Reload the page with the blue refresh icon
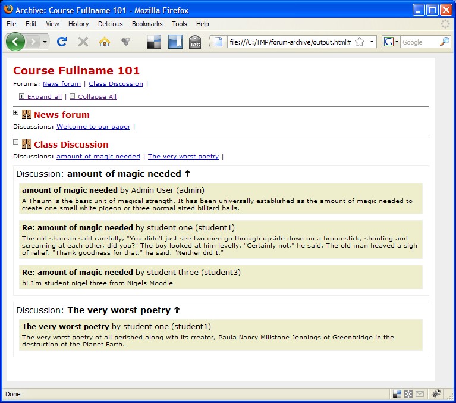Viewport: 456px width, 403px height. [x=62, y=42]
